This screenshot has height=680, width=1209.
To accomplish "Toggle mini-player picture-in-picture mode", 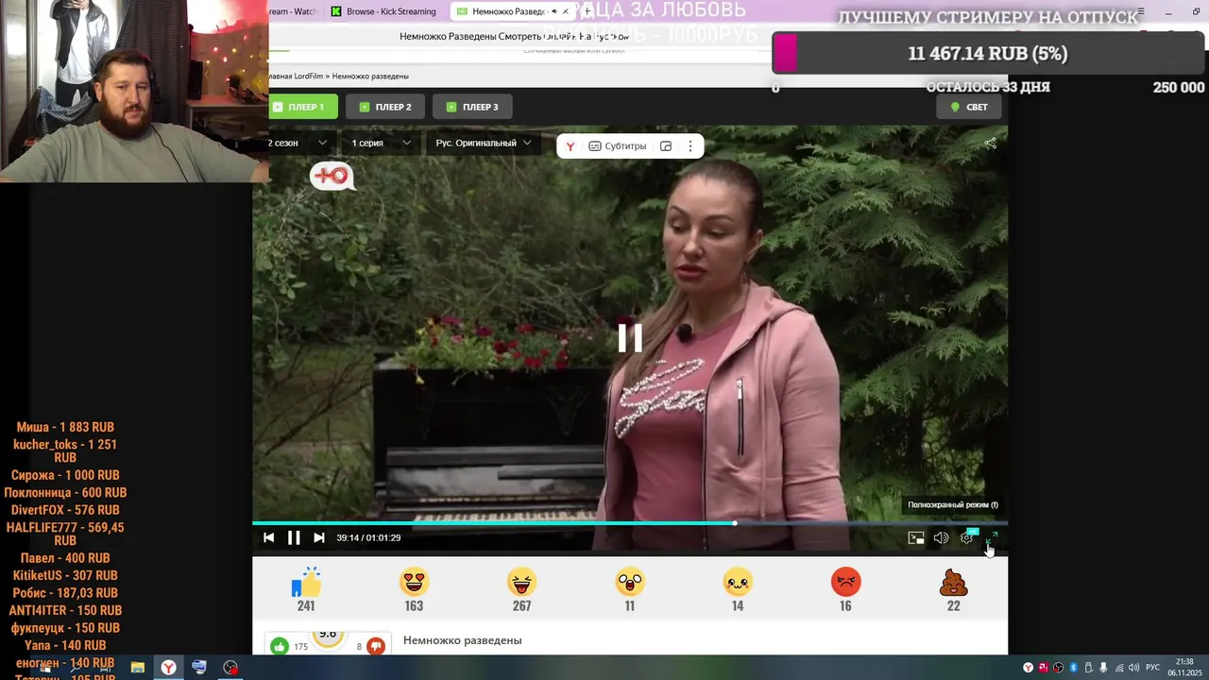I will tap(916, 537).
